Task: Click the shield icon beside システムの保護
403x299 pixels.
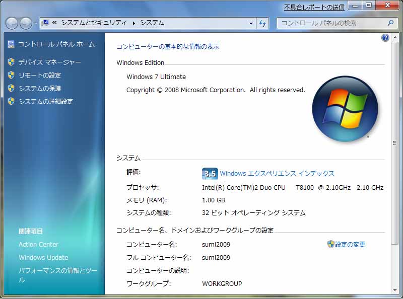Action: click(11, 89)
